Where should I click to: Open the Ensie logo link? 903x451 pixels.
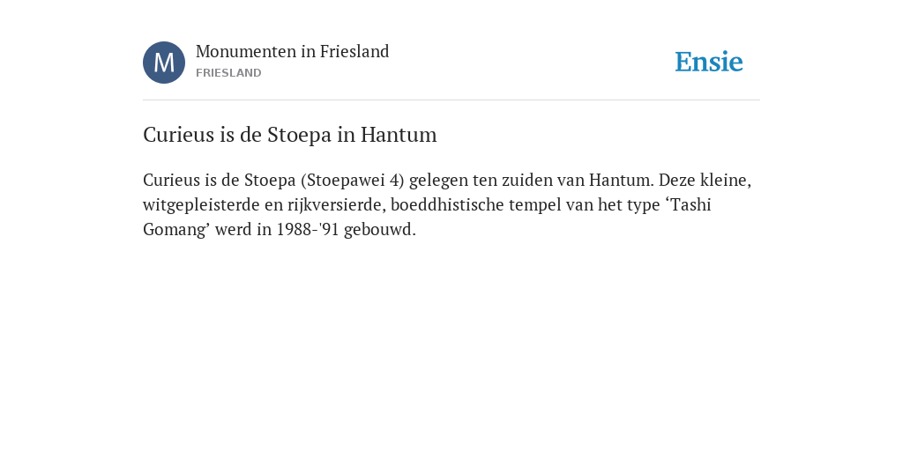click(x=709, y=62)
